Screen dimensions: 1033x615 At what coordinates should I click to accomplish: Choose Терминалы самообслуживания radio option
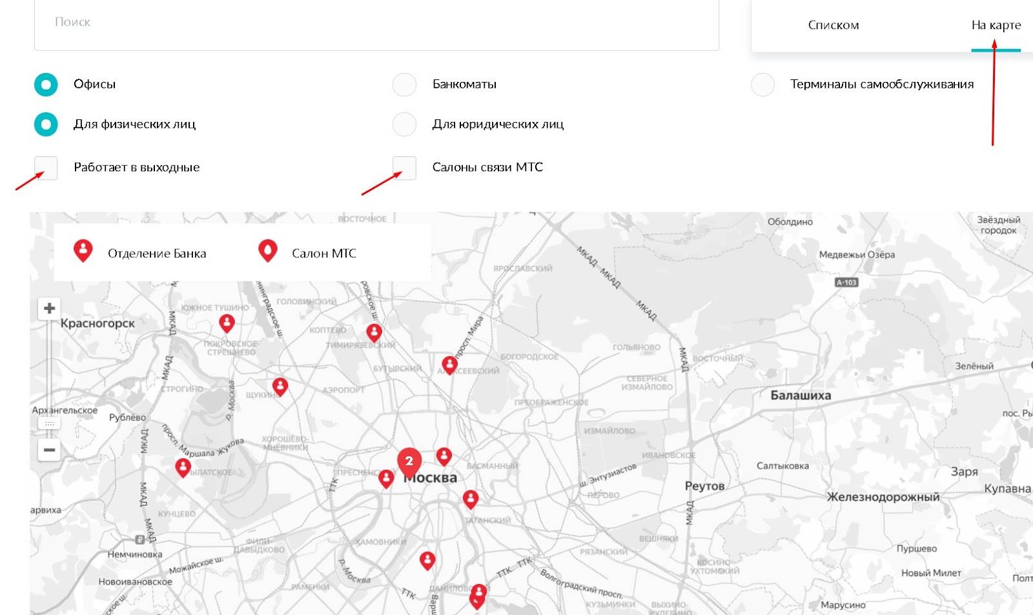763,85
